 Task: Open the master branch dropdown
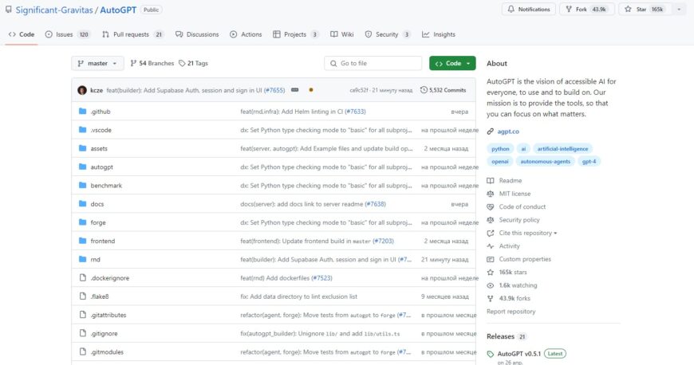pos(97,63)
